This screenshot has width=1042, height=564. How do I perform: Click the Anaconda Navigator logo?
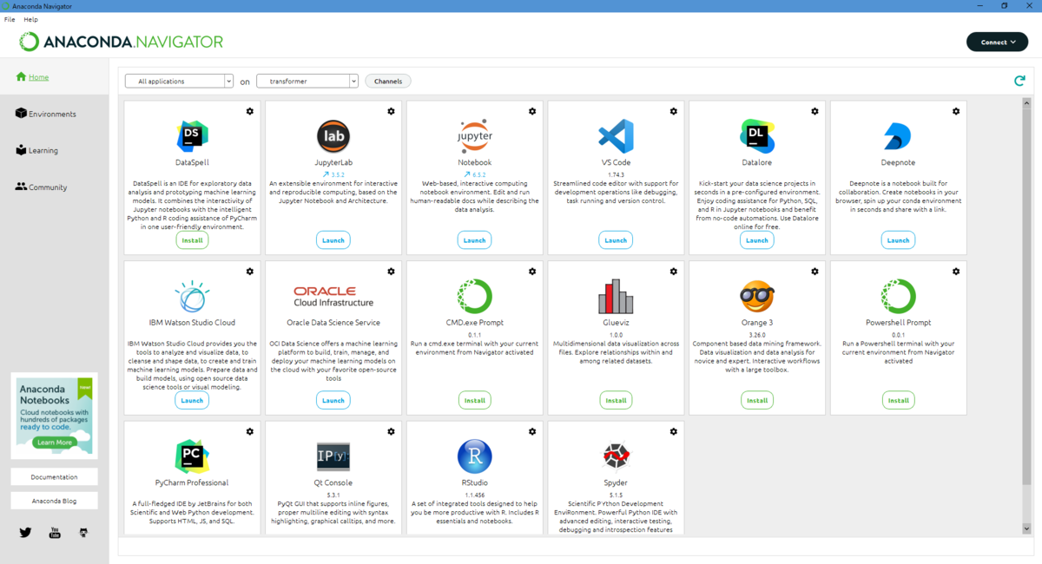point(122,42)
